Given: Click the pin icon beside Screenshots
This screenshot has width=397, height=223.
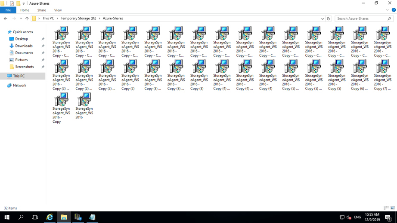Looking at the screenshot, I should pos(43,67).
